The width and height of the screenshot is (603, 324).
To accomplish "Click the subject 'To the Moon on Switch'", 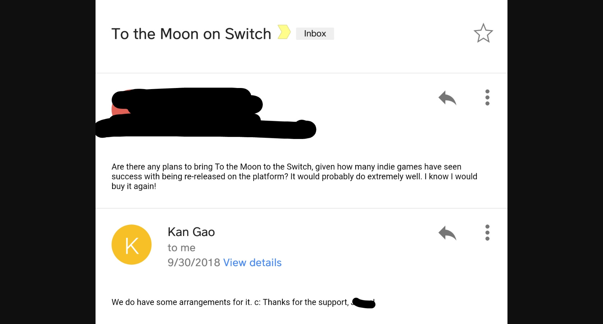I will (191, 34).
